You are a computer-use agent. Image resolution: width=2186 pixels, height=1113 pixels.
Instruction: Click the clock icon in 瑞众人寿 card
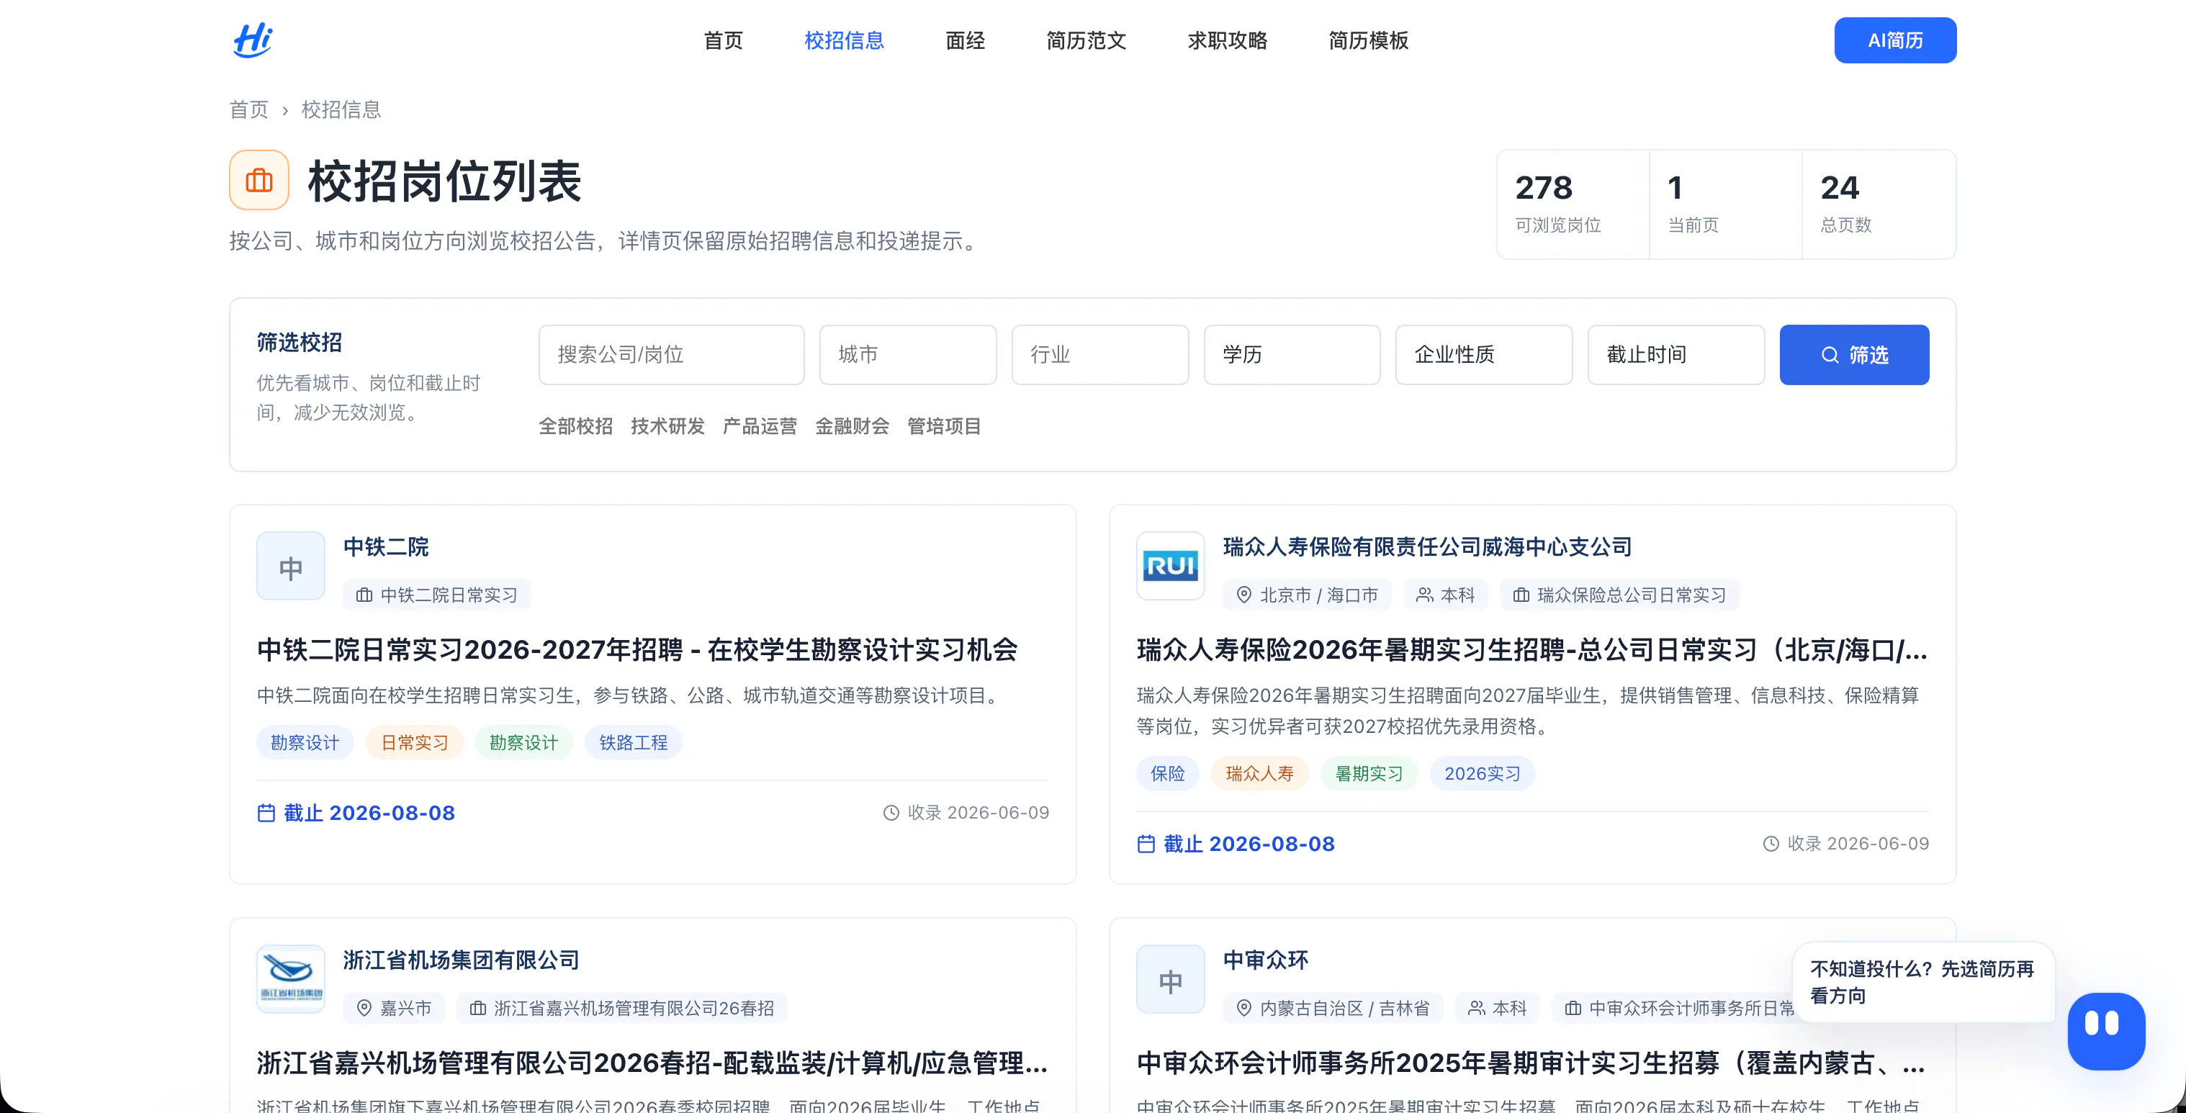coord(1771,844)
